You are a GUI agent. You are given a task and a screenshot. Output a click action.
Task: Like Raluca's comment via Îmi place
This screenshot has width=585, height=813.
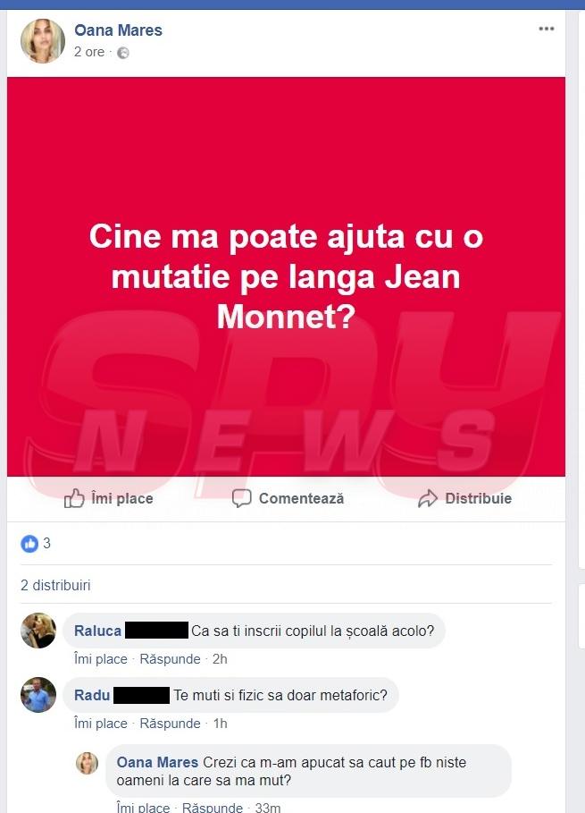click(100, 659)
